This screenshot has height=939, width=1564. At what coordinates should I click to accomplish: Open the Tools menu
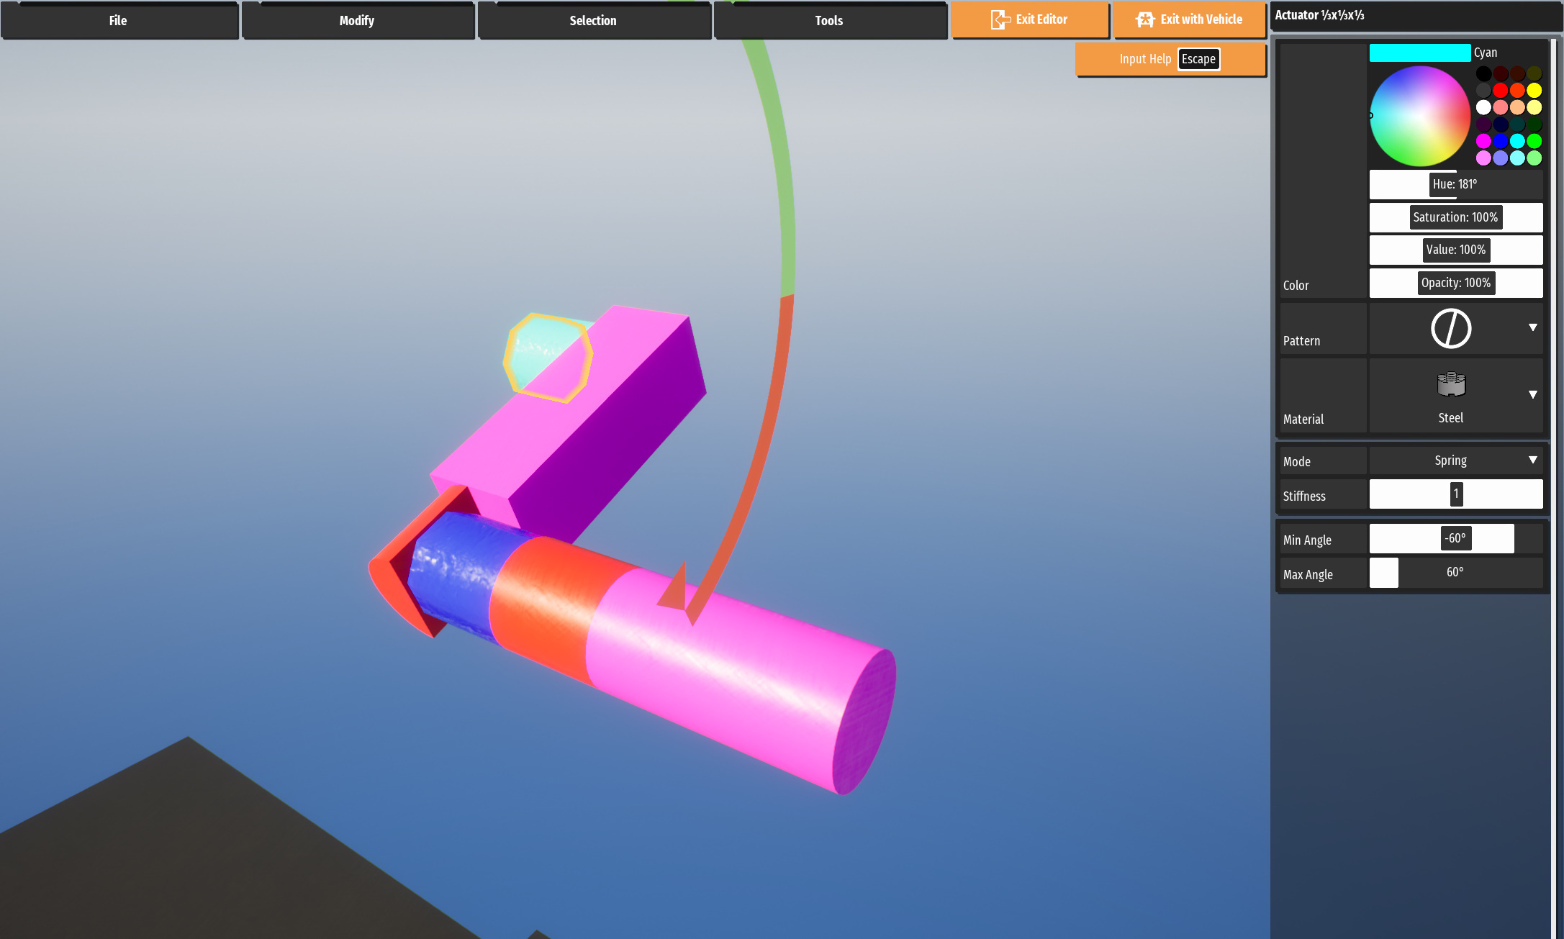pos(829,21)
